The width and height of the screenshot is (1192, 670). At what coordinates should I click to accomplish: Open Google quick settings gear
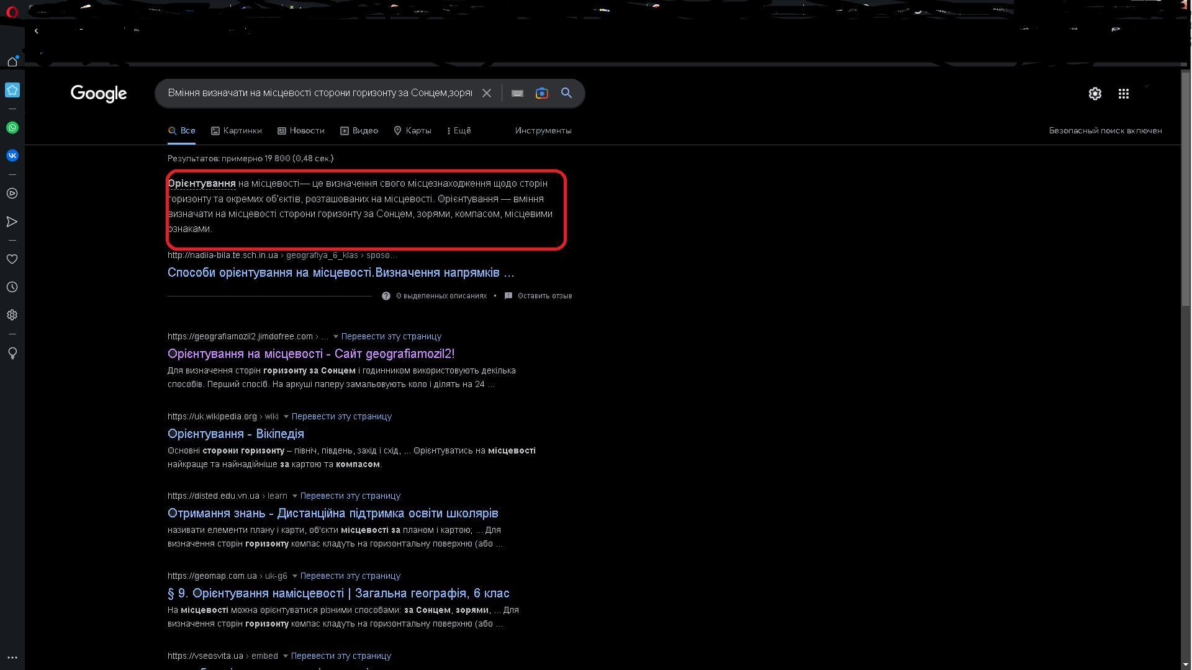pyautogui.click(x=1095, y=94)
